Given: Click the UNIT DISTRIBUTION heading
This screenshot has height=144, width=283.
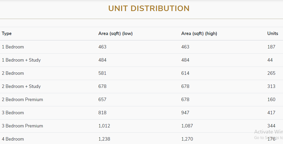Looking at the screenshot, I should 149,8.
